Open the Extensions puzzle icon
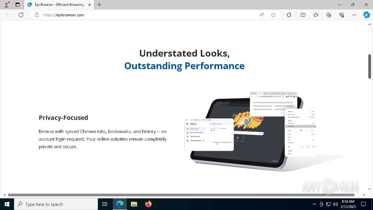373x210 pixels. click(x=289, y=15)
